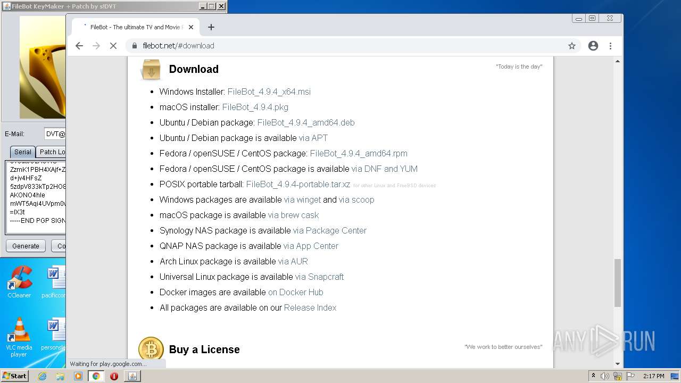Close the FileBot tab
Screen dimensions: 681x383
pos(191,27)
